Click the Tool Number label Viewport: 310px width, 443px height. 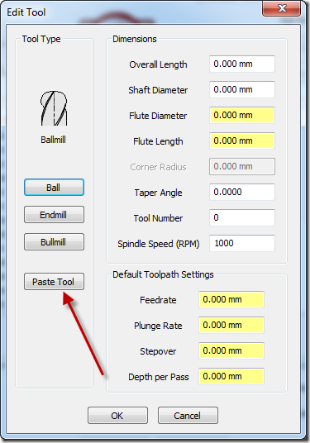coord(158,218)
